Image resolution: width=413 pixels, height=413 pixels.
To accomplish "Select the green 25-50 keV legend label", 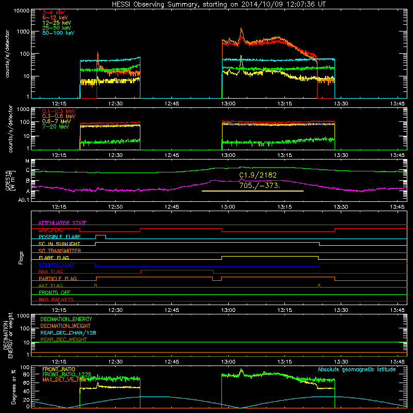I will [x=57, y=28].
